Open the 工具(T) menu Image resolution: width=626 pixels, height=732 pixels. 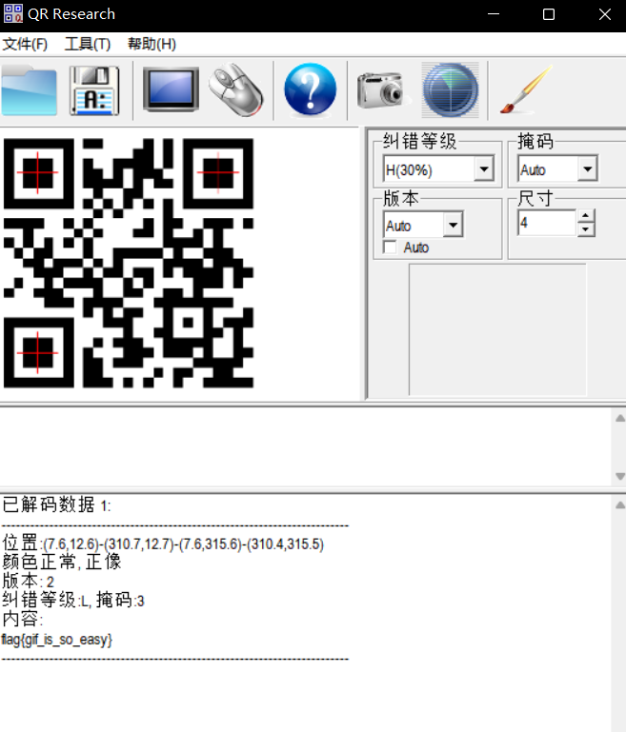(88, 45)
